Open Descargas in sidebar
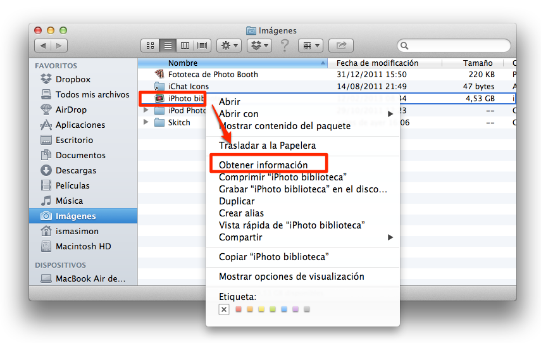Viewport: 541px width, 343px height. tap(75, 170)
